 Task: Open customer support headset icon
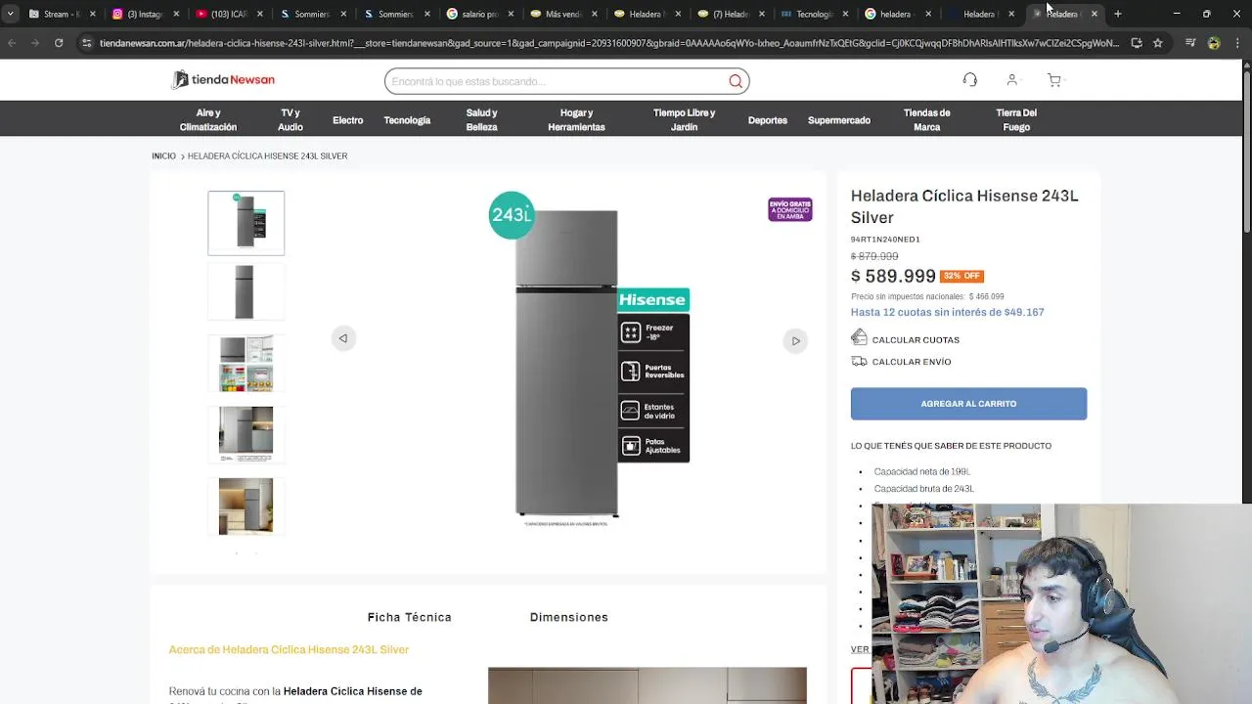pyautogui.click(x=969, y=80)
